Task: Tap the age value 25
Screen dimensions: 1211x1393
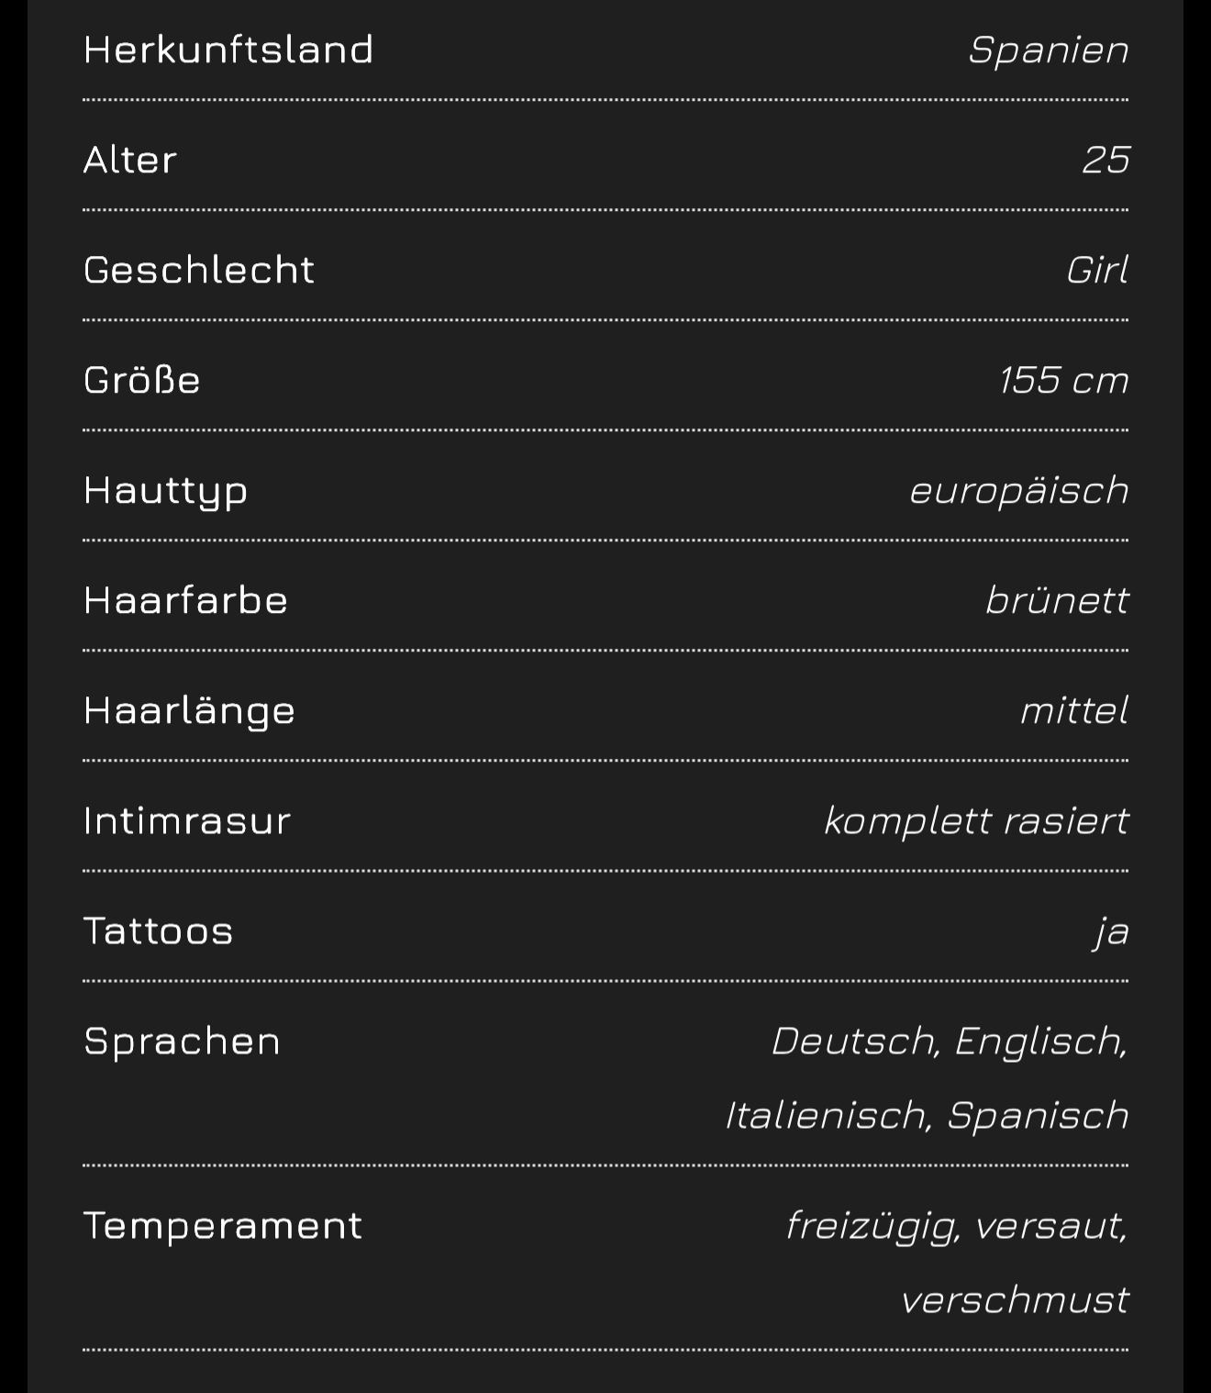Action: [1105, 160]
